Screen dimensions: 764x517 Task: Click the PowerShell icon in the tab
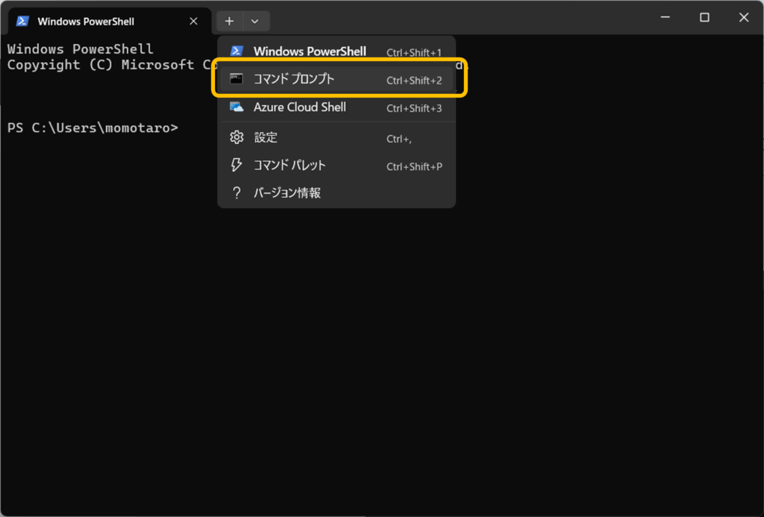(22, 21)
